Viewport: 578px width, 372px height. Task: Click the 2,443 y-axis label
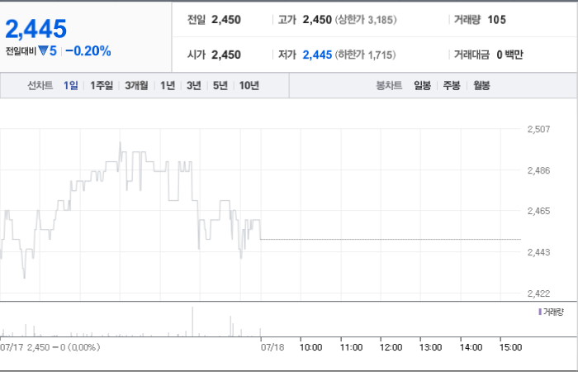pyautogui.click(x=538, y=252)
